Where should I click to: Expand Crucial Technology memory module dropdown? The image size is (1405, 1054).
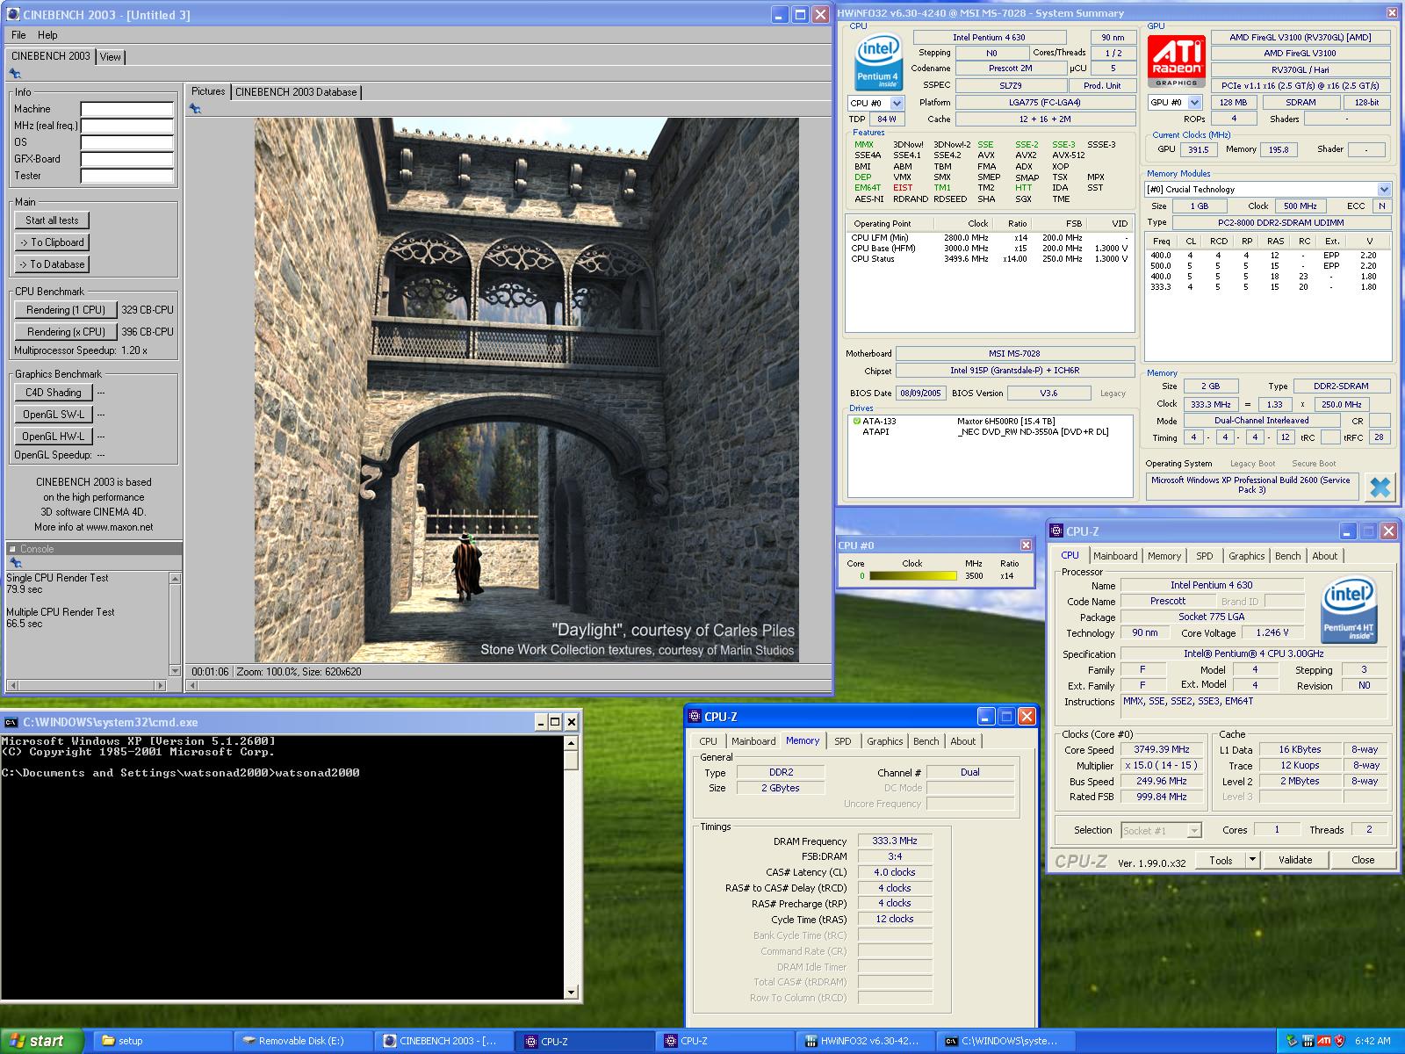(1384, 189)
